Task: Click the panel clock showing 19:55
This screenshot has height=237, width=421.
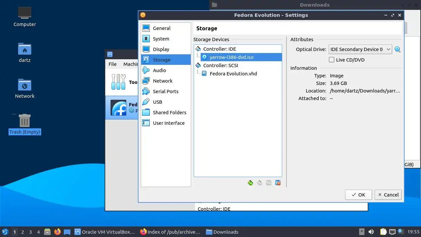Action: pyautogui.click(x=413, y=232)
